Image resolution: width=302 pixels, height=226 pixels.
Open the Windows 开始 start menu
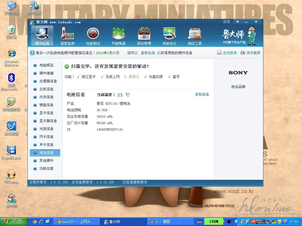pos(14,222)
